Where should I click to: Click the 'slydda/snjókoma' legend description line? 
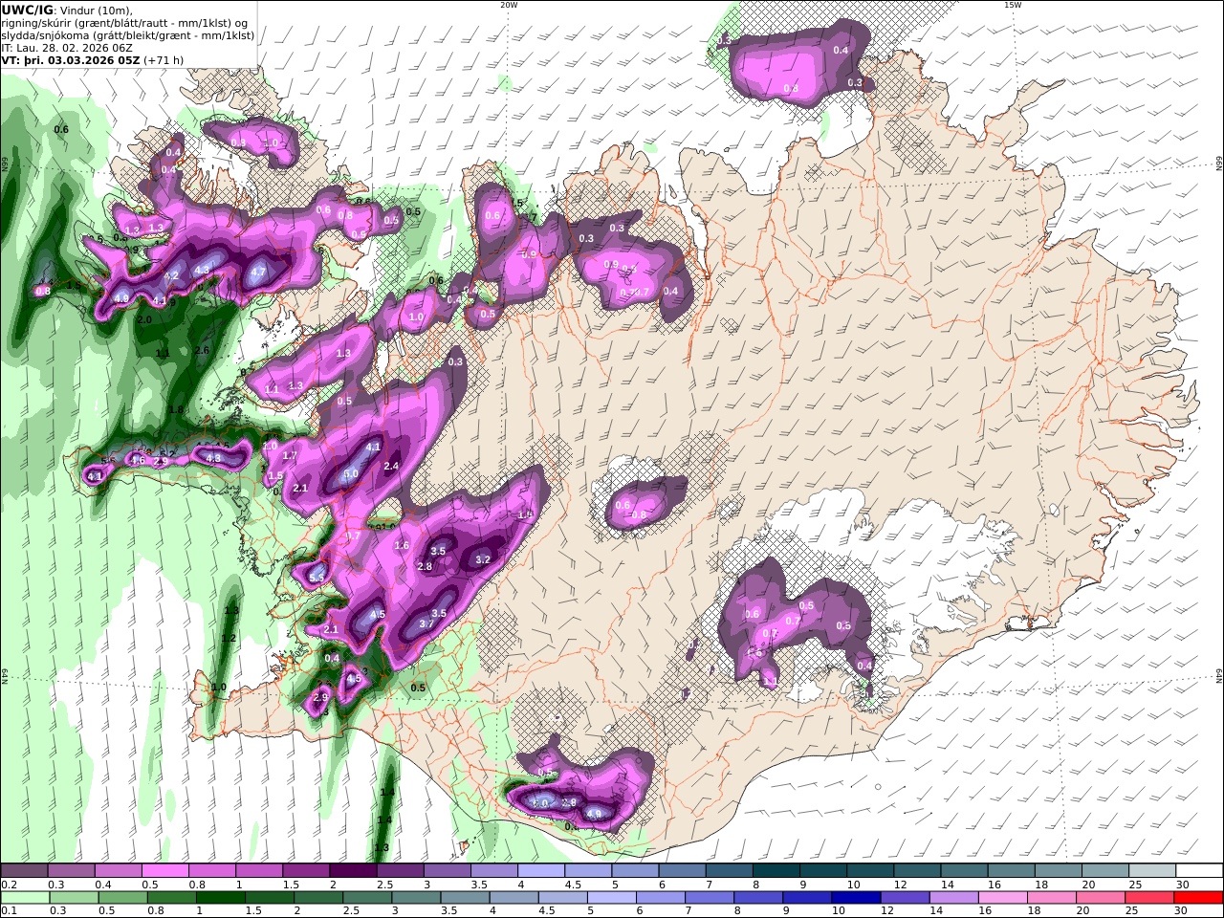128,35
